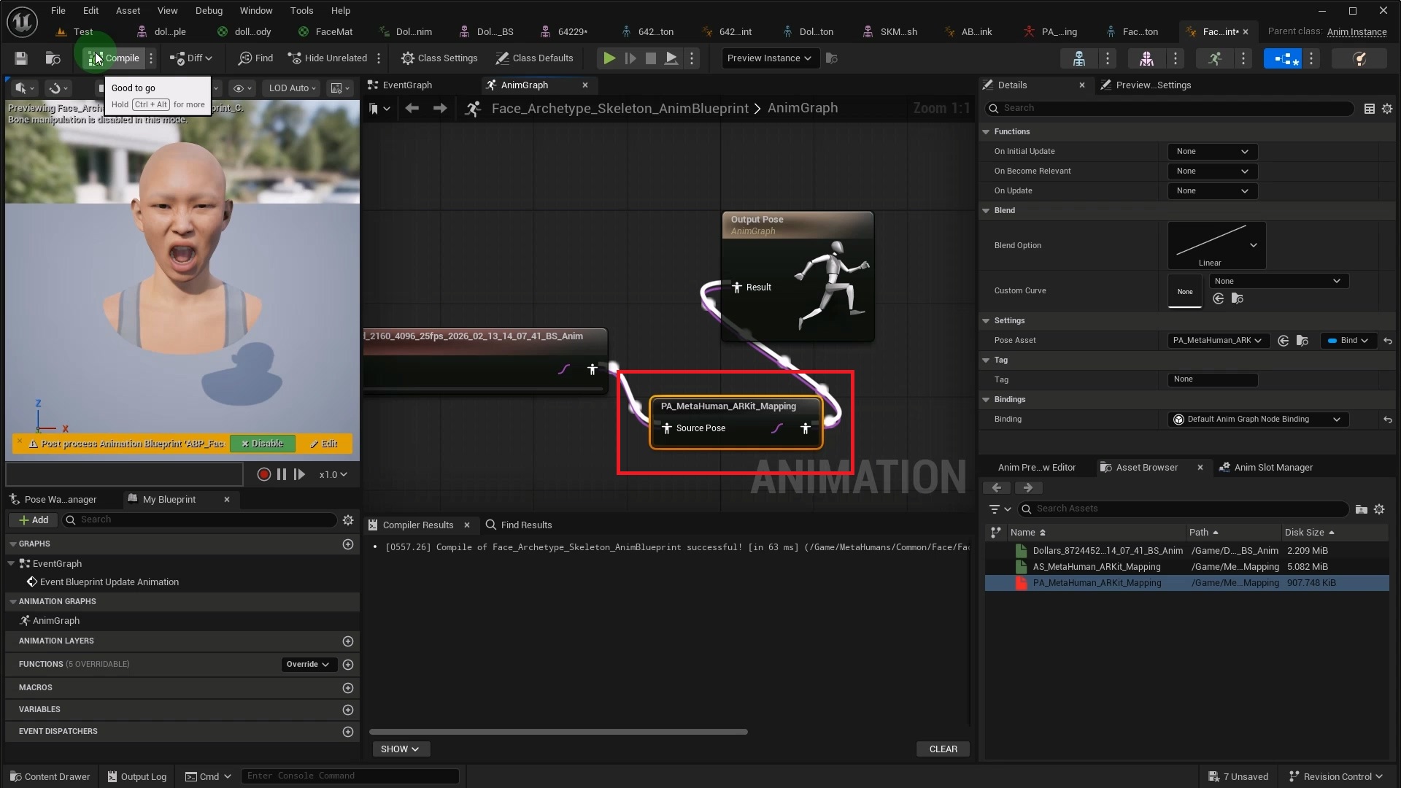1401x788 pixels.
Task: Open the Window menu
Action: coord(256,10)
